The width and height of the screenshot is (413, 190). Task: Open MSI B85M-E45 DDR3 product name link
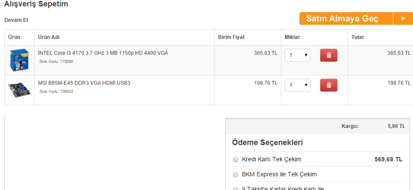84,83
